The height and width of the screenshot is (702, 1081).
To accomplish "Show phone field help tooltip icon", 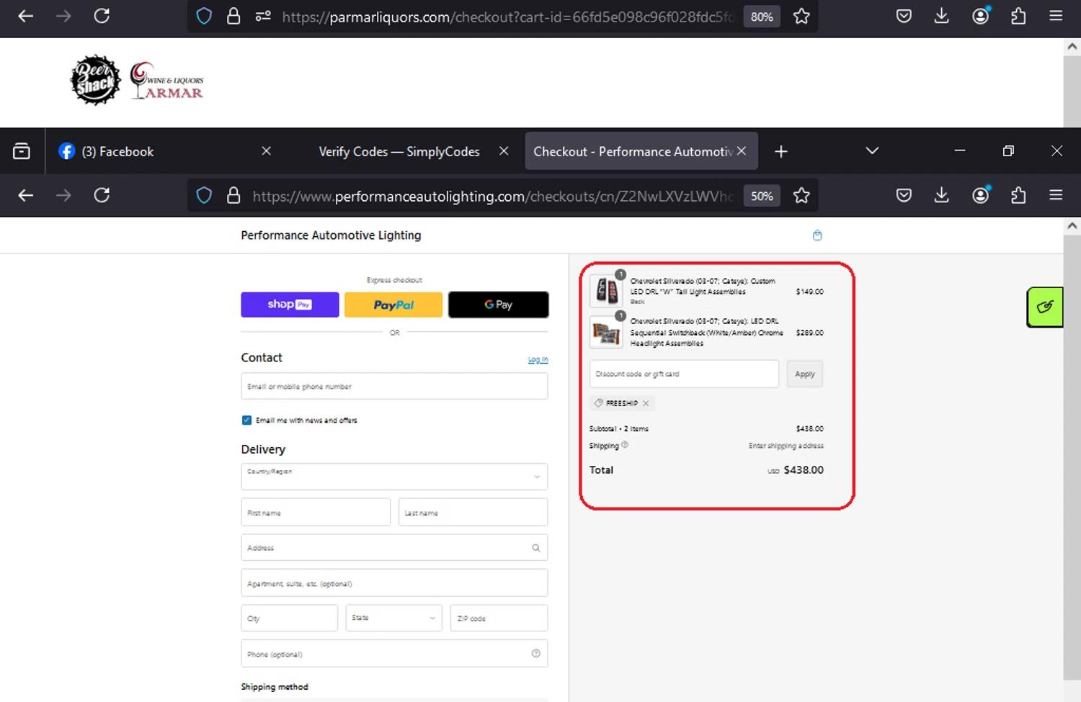I will [535, 653].
